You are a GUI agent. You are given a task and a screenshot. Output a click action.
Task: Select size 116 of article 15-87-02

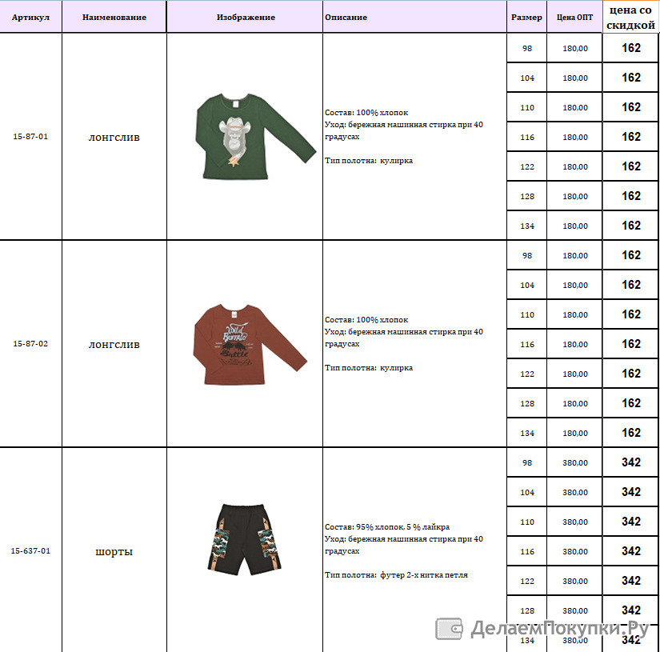point(526,344)
